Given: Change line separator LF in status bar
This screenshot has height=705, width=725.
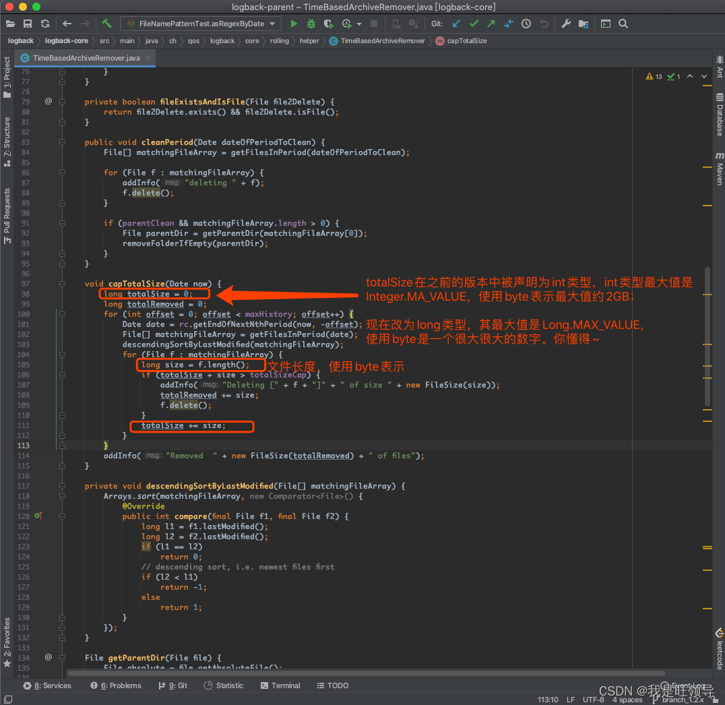Looking at the screenshot, I should click(x=571, y=700).
